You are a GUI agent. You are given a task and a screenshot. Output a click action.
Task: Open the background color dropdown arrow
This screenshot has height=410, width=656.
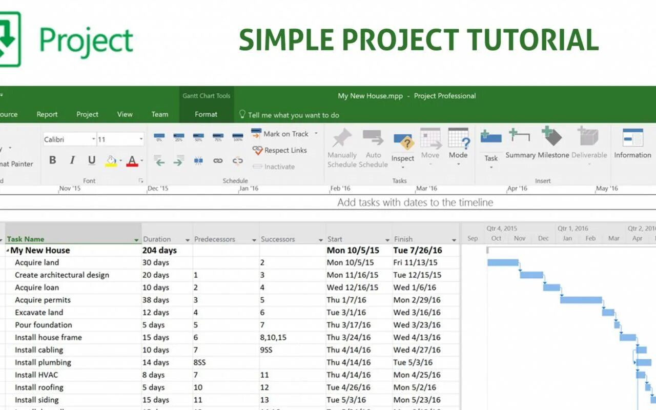click(x=120, y=161)
